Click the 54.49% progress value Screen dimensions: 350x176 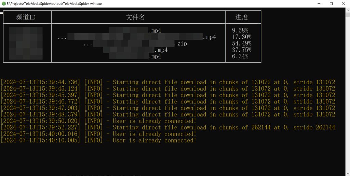pyautogui.click(x=242, y=43)
